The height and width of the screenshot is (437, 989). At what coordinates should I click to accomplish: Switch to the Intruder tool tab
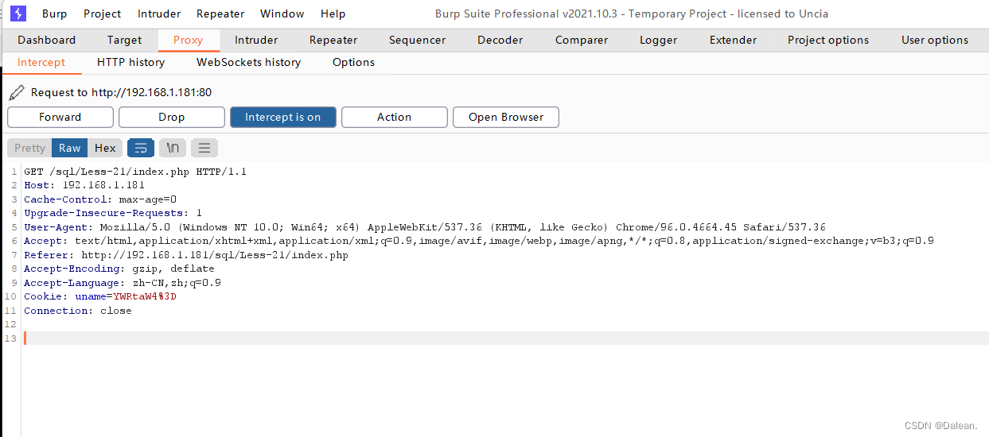pyautogui.click(x=256, y=40)
